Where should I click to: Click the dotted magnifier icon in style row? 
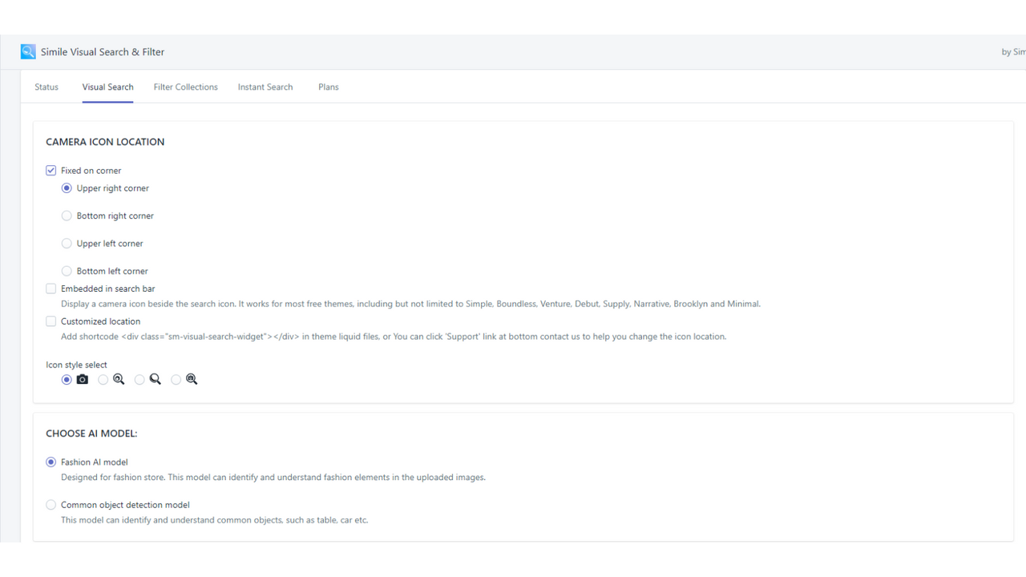click(119, 379)
